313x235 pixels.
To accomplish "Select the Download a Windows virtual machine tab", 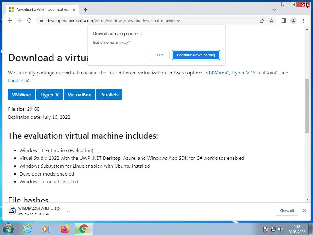I will tap(42, 10).
